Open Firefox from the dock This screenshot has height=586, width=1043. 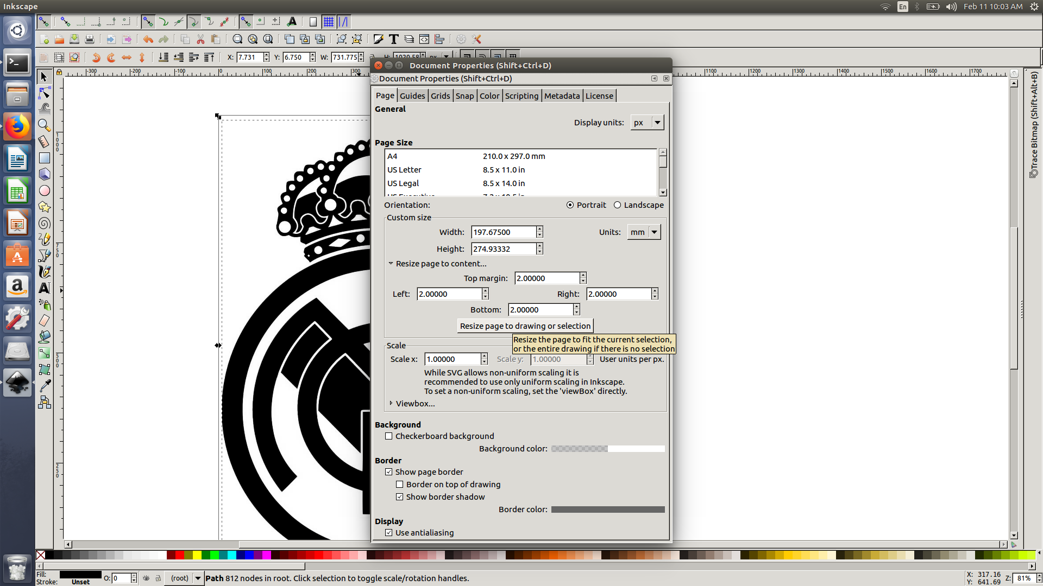17,127
